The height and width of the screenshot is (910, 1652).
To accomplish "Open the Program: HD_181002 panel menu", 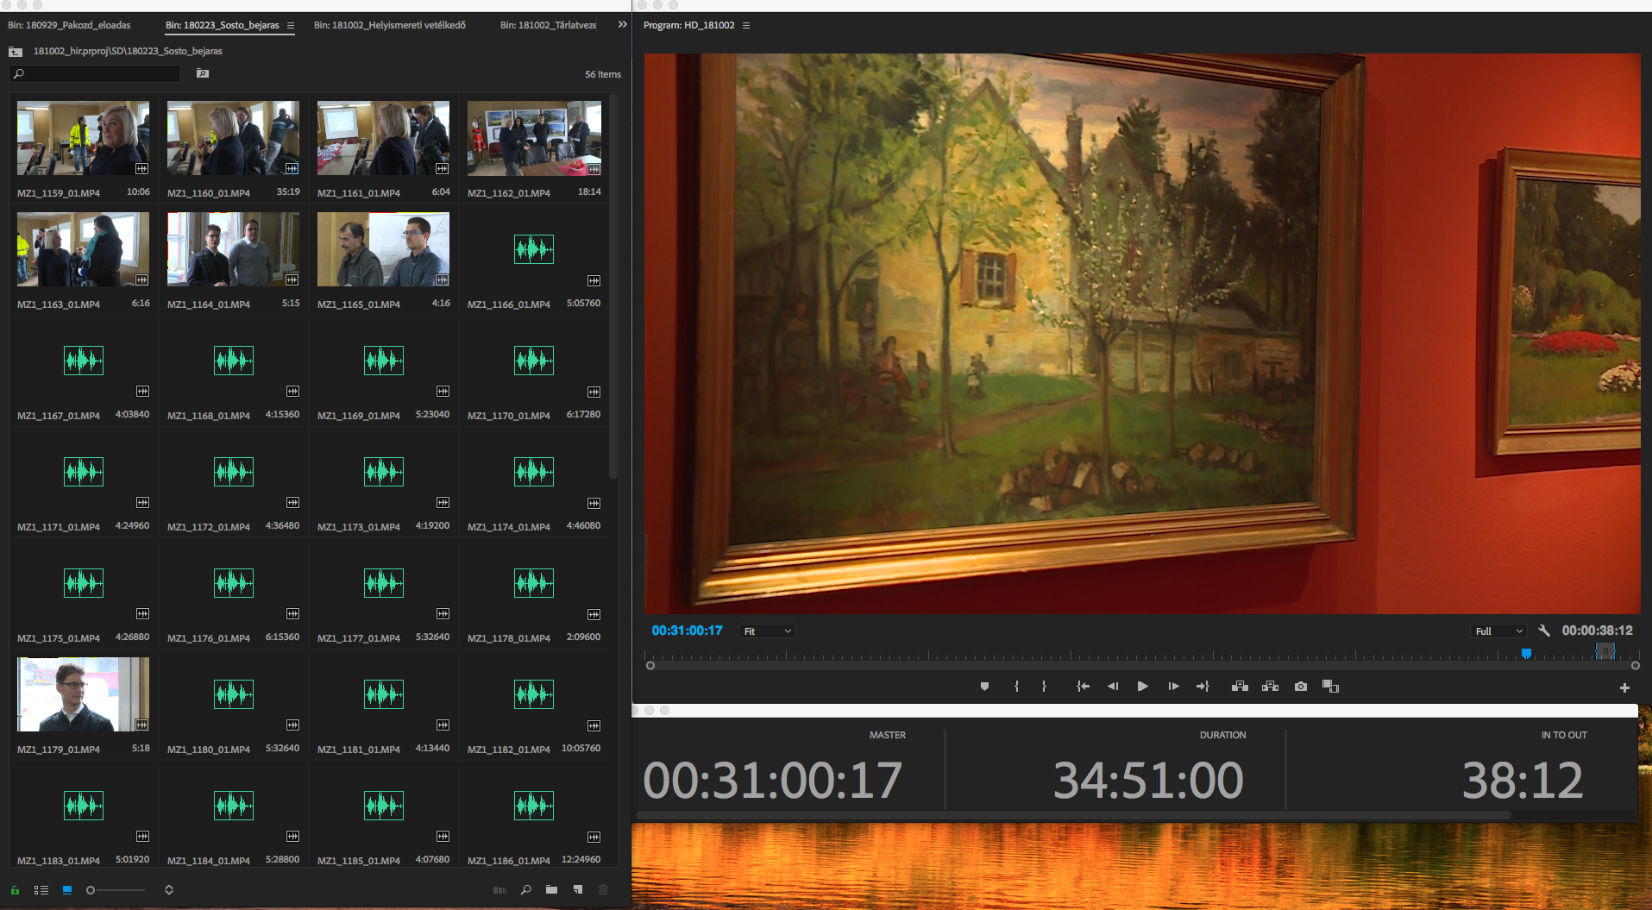I will 746,26.
